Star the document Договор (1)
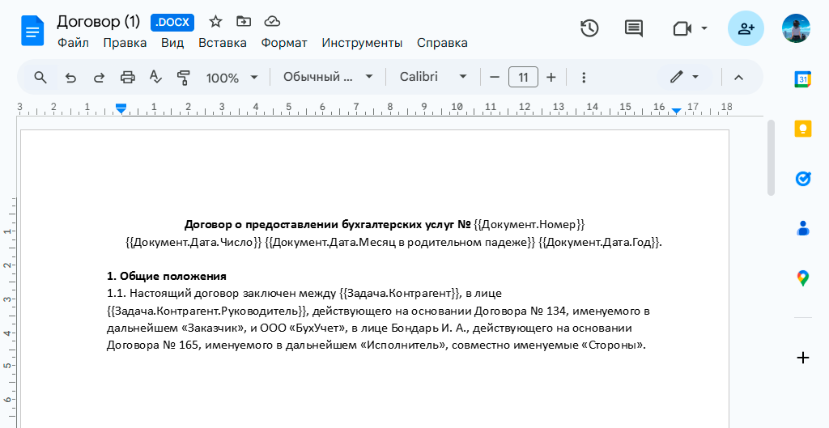Image resolution: width=829 pixels, height=428 pixels. 215,22
